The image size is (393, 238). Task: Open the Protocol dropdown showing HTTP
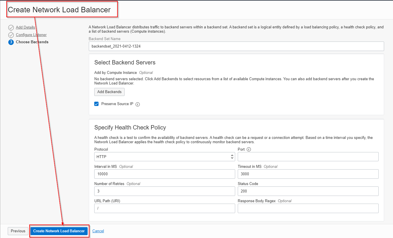click(164, 157)
